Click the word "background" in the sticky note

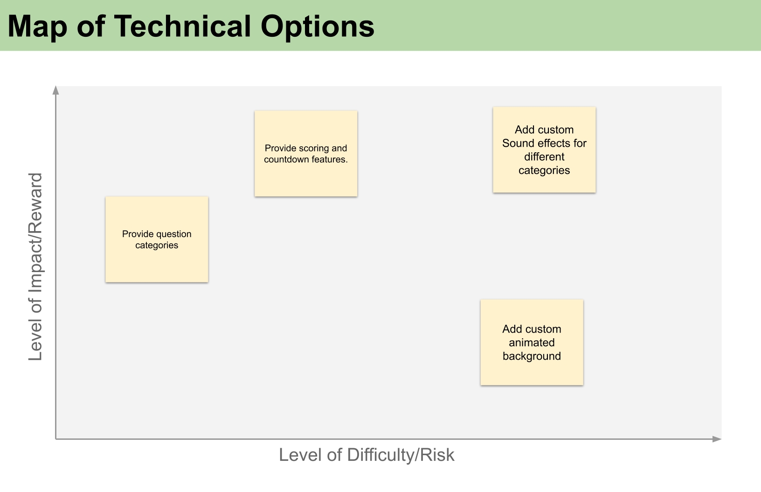[x=532, y=356]
